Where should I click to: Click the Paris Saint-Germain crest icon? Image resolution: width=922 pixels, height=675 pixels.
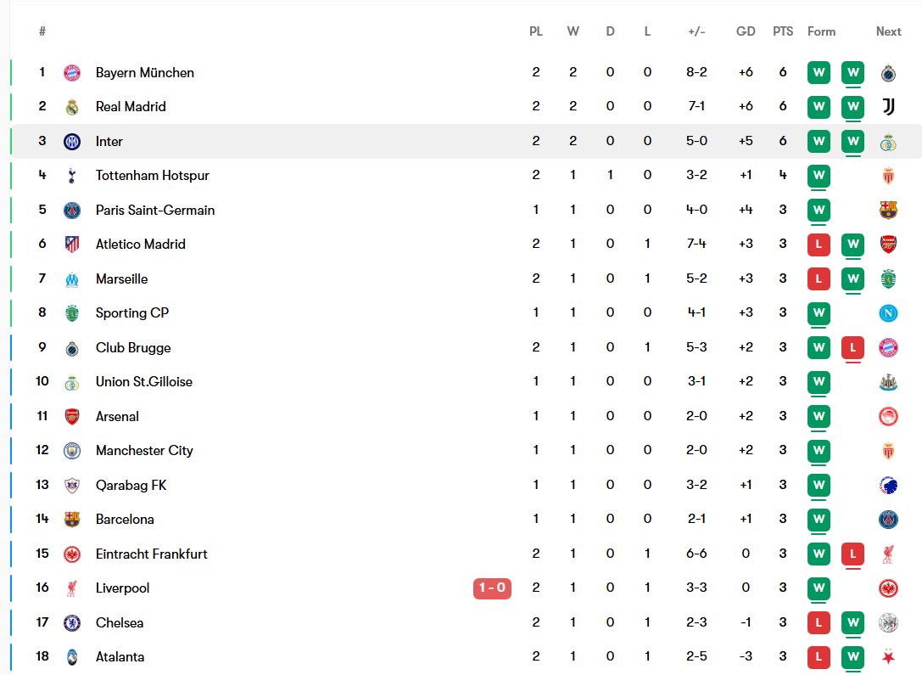click(x=72, y=211)
